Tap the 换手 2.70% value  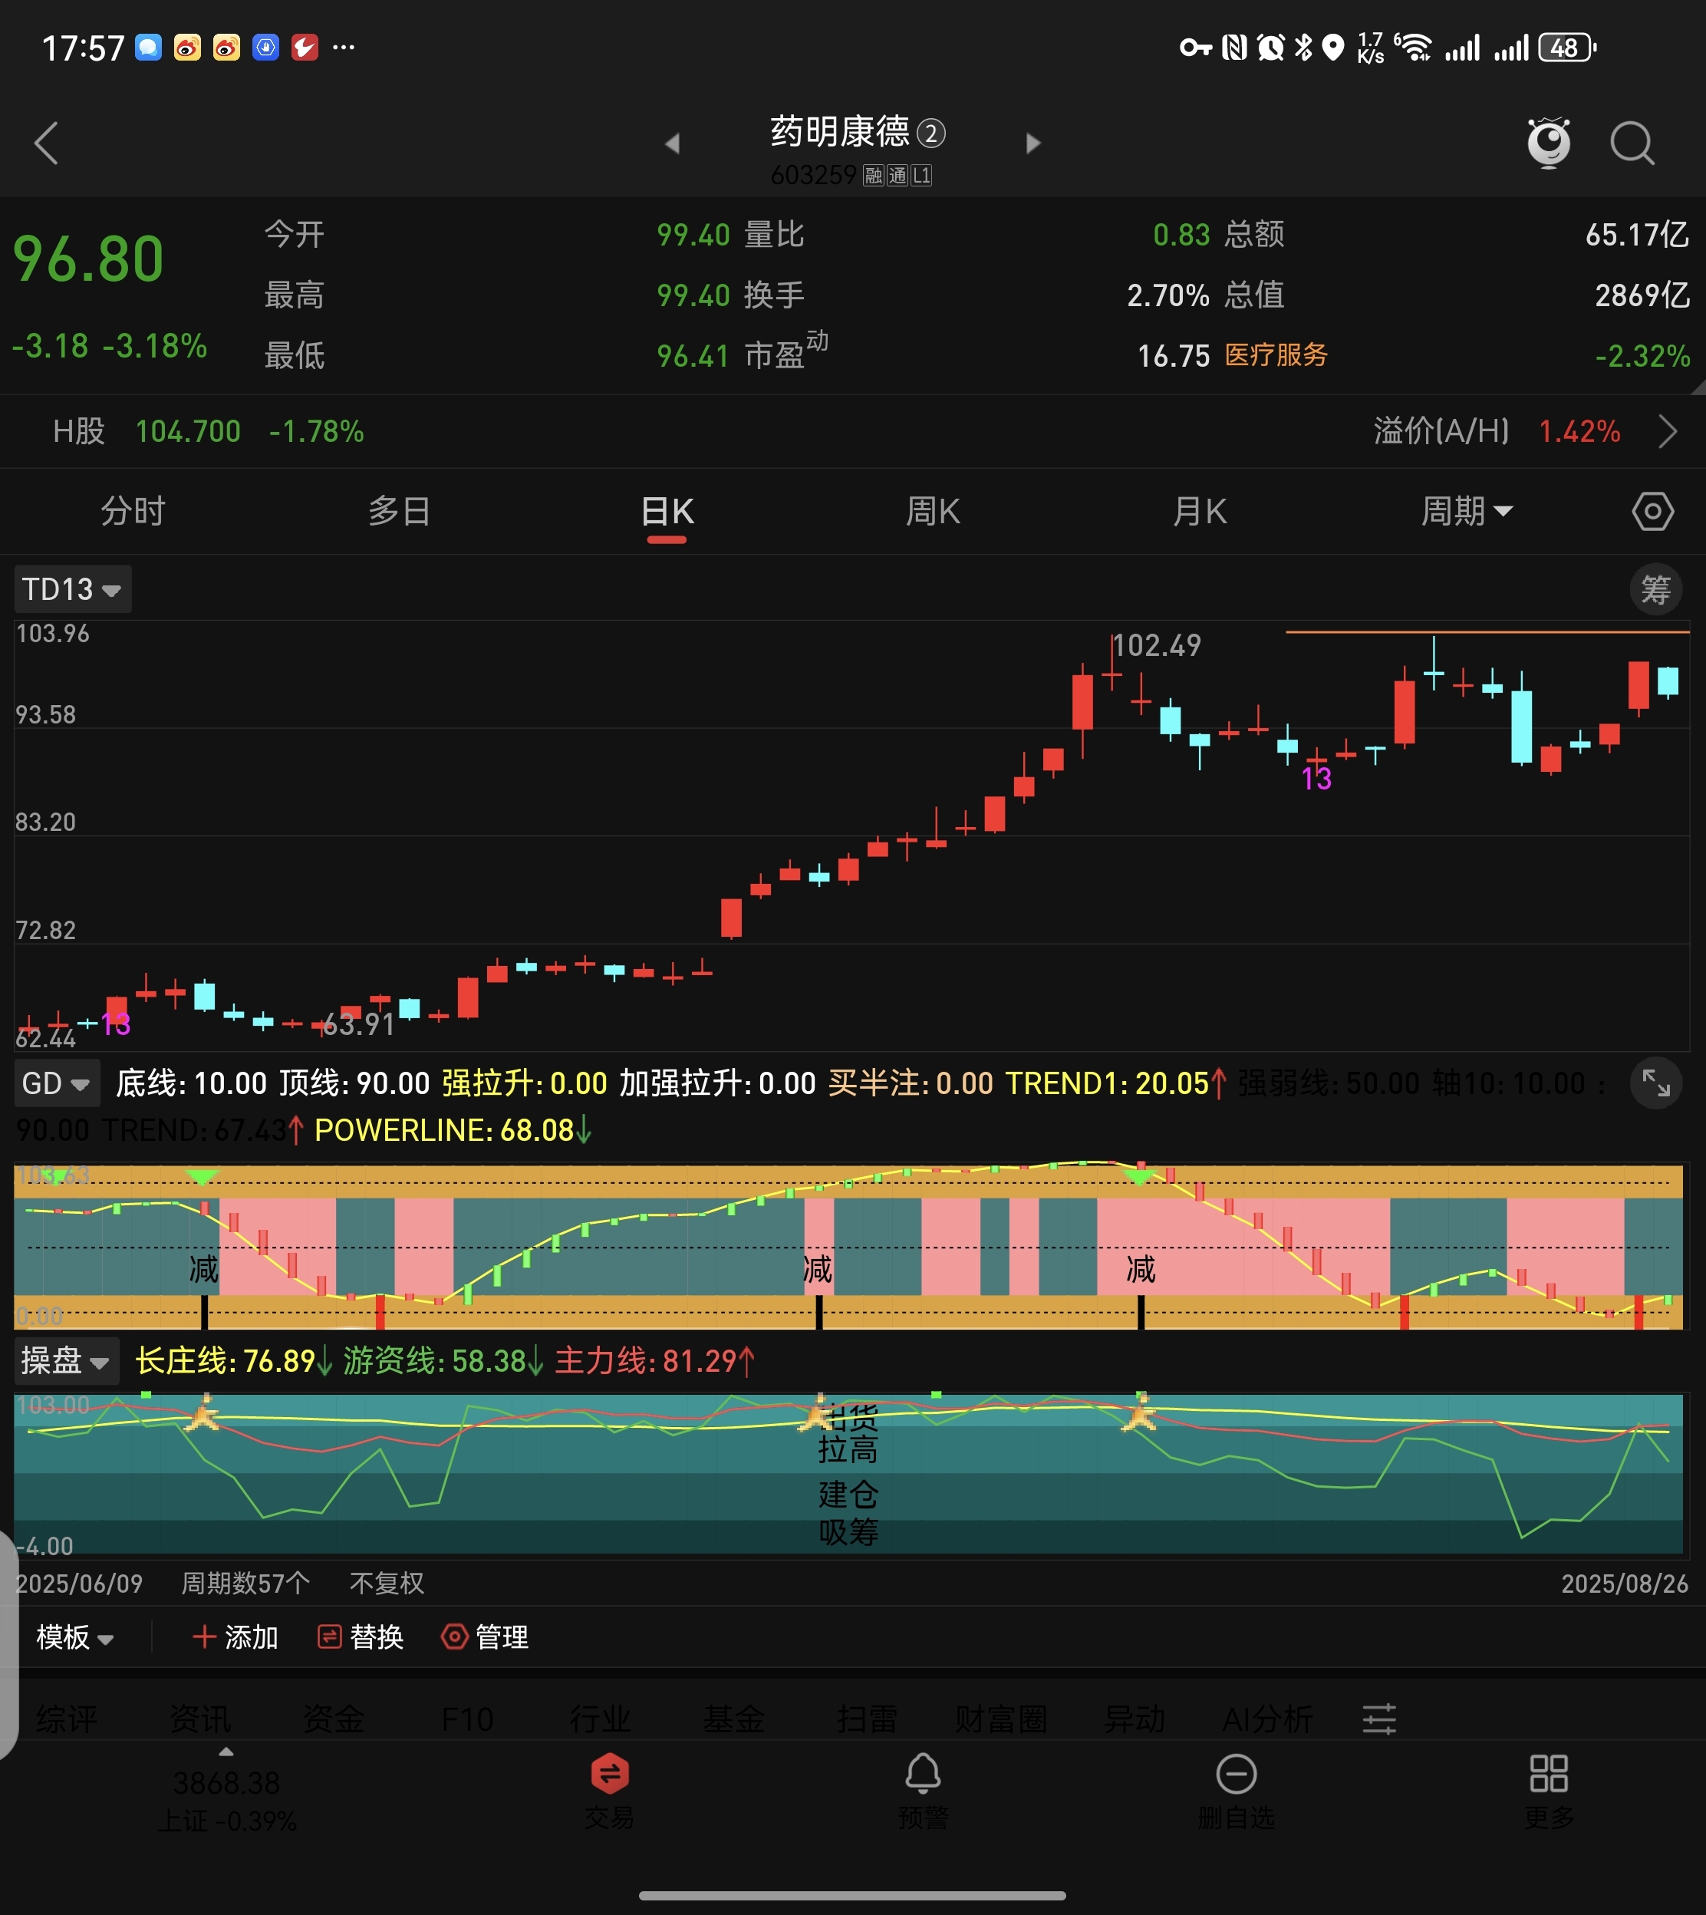[x=1168, y=295]
